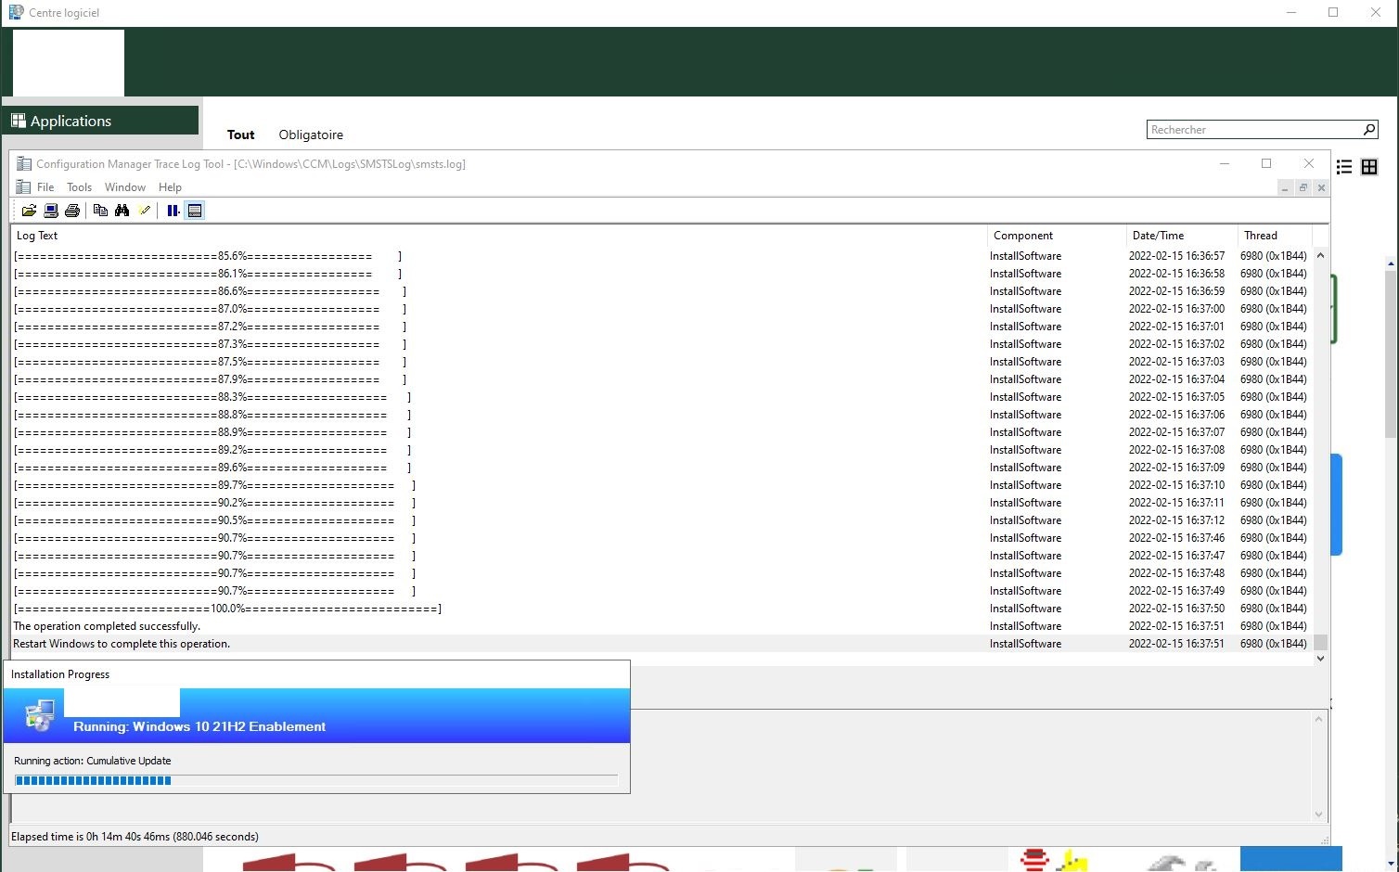Click the Installation Progress computer icon

tap(39, 716)
